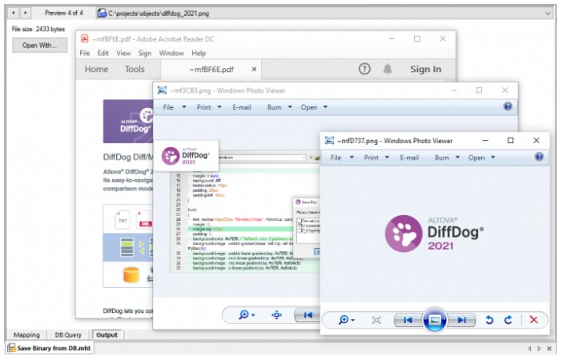This screenshot has width=563, height=360.
Task: Open the Open dropdown in ~mfD737.png Photo Viewer
Action: pos(481,158)
